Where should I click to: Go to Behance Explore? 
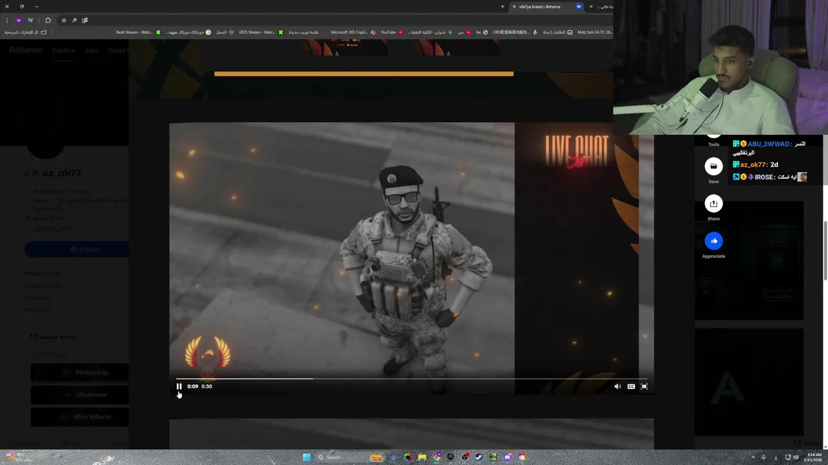point(63,50)
